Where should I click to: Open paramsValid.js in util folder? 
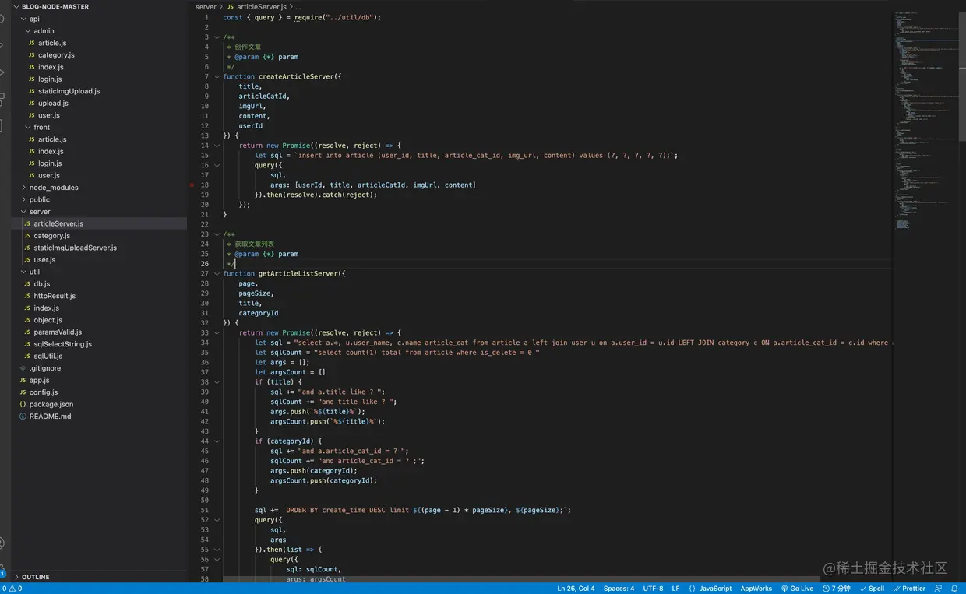58,332
